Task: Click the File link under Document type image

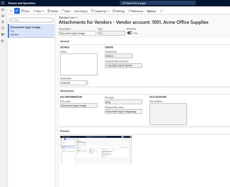Action: (12, 31)
